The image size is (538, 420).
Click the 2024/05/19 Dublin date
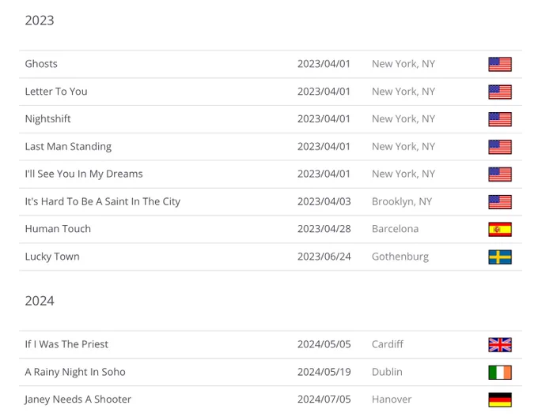pyautogui.click(x=324, y=372)
